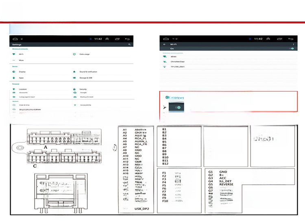Screen dimensions: 305x222
Task: Click the connector A label in the diagram
Action: click(46, 147)
